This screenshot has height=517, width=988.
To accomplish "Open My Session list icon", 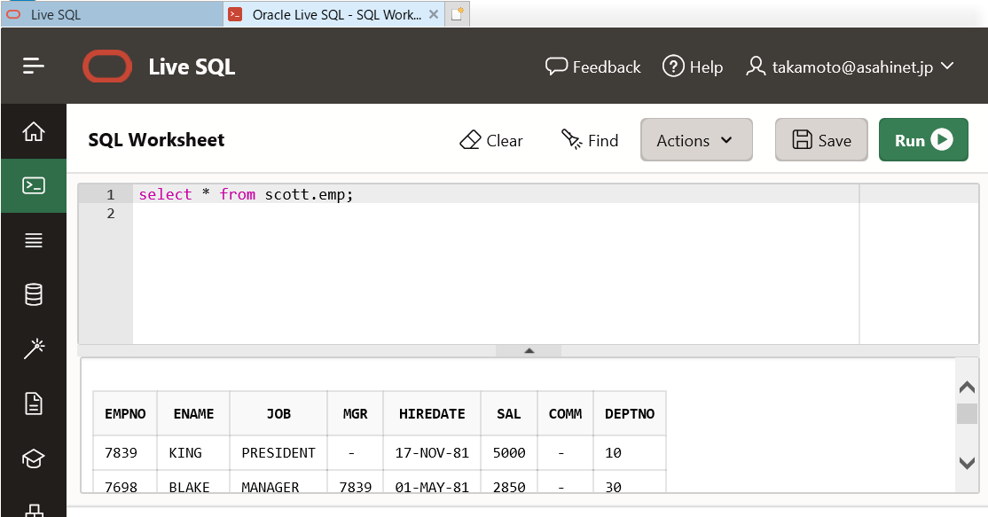I will 34,240.
